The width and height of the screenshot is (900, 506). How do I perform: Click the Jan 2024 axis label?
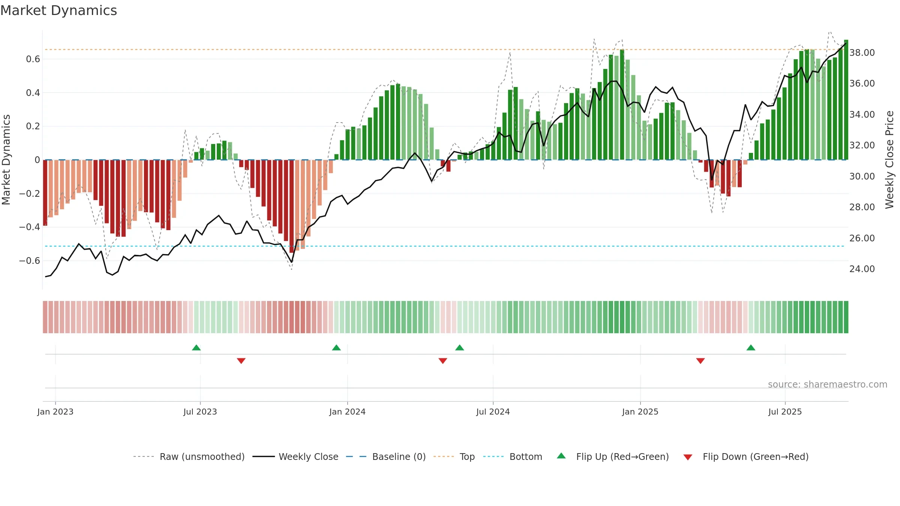tap(348, 412)
